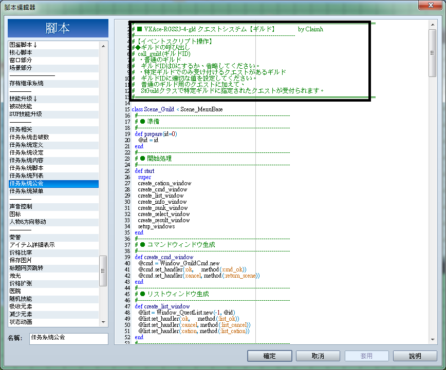Select the 图鉴脚本 script entry
Screen dimensions: 446x370
click(54, 45)
